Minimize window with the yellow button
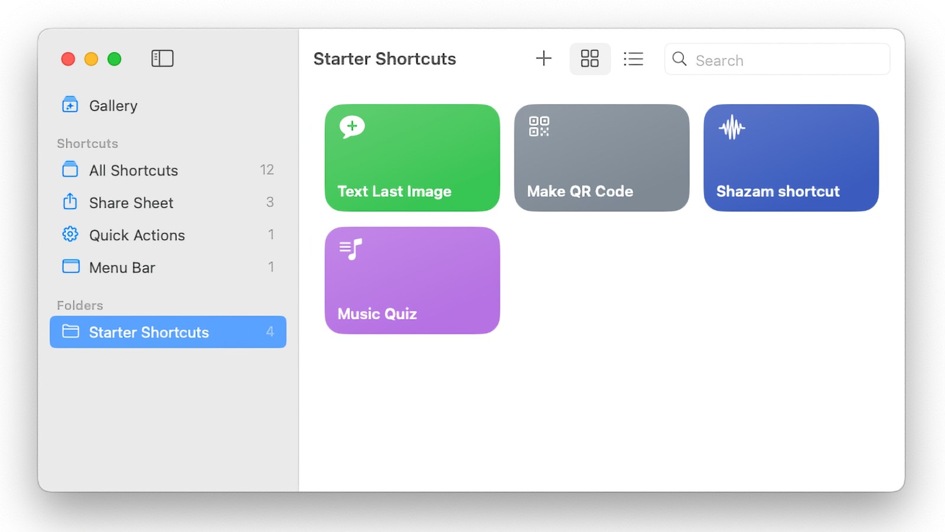This screenshot has width=945, height=532. 92,59
